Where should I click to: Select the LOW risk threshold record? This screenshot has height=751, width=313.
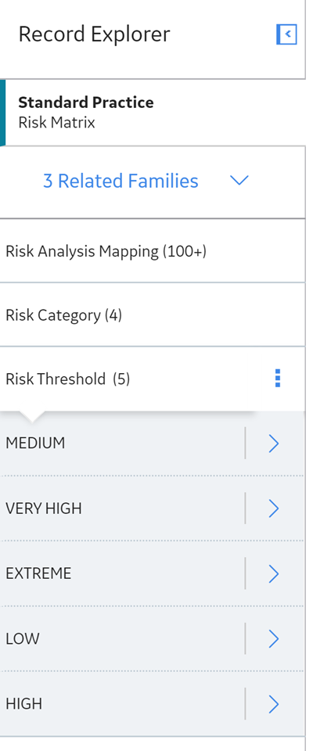(122, 638)
